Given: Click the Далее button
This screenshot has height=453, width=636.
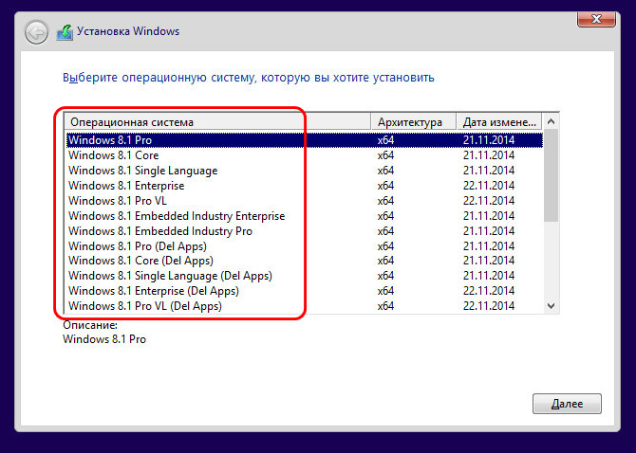Looking at the screenshot, I should 567,404.
